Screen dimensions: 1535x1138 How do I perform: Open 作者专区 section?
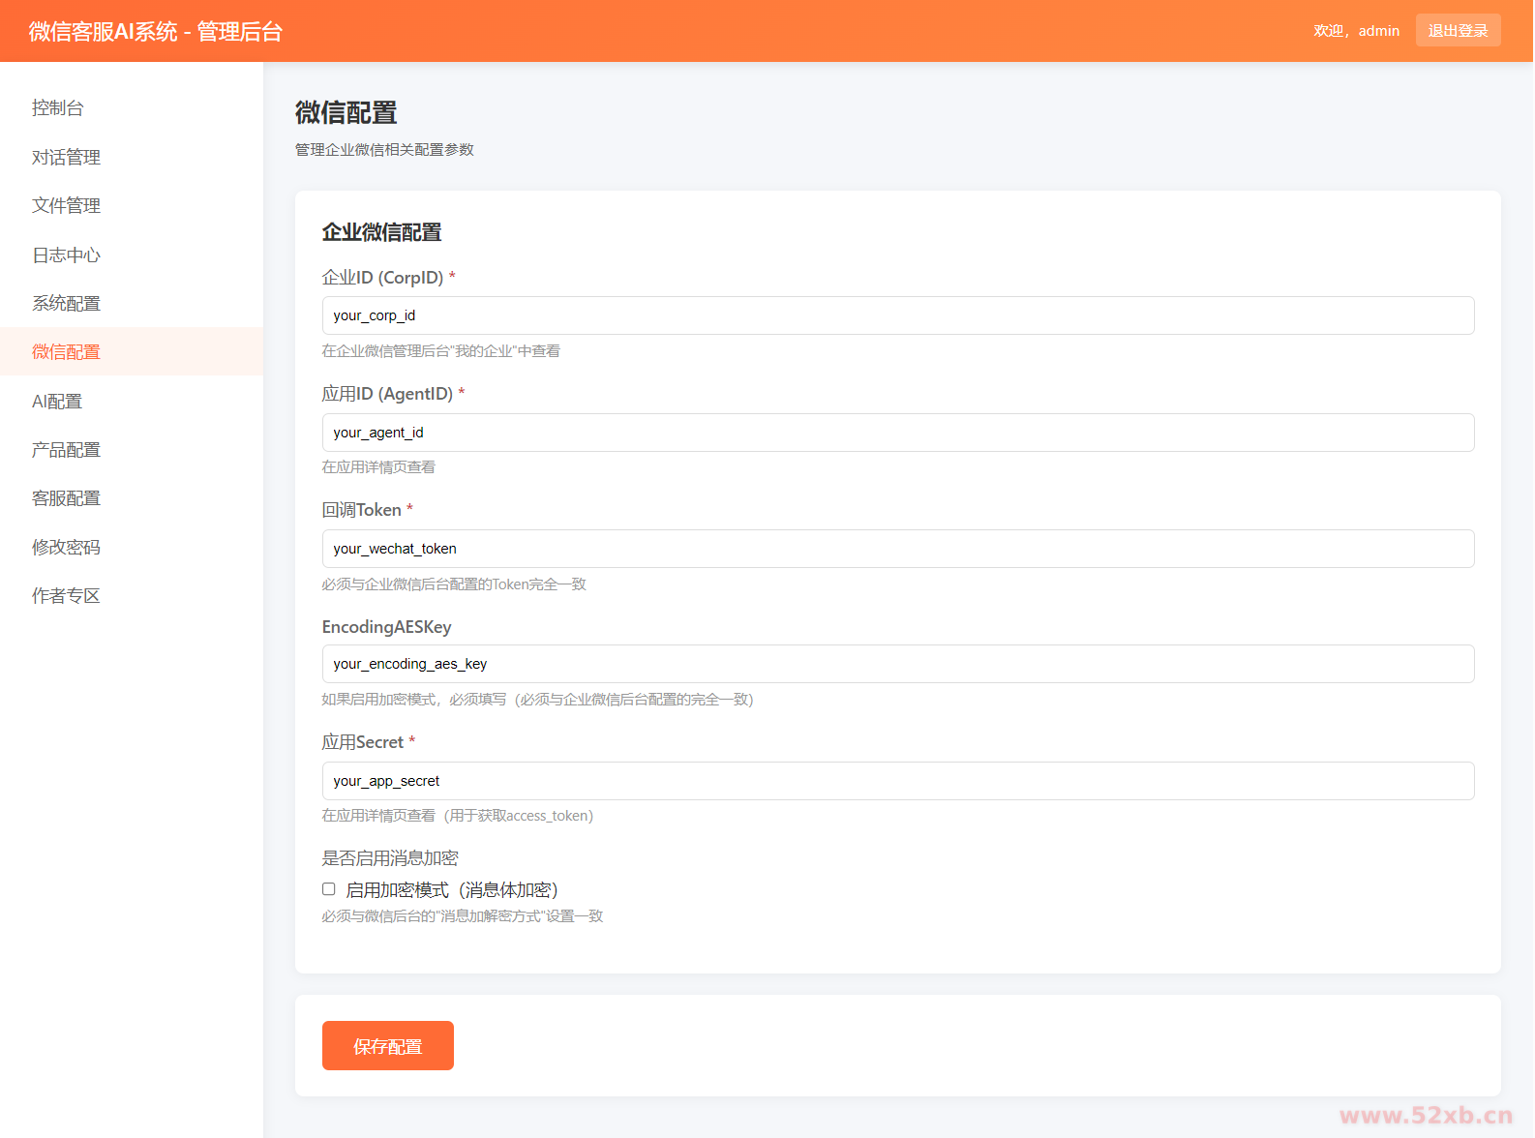point(66,595)
